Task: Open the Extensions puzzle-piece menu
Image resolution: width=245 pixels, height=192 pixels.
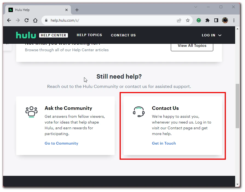Action: pos(207,20)
